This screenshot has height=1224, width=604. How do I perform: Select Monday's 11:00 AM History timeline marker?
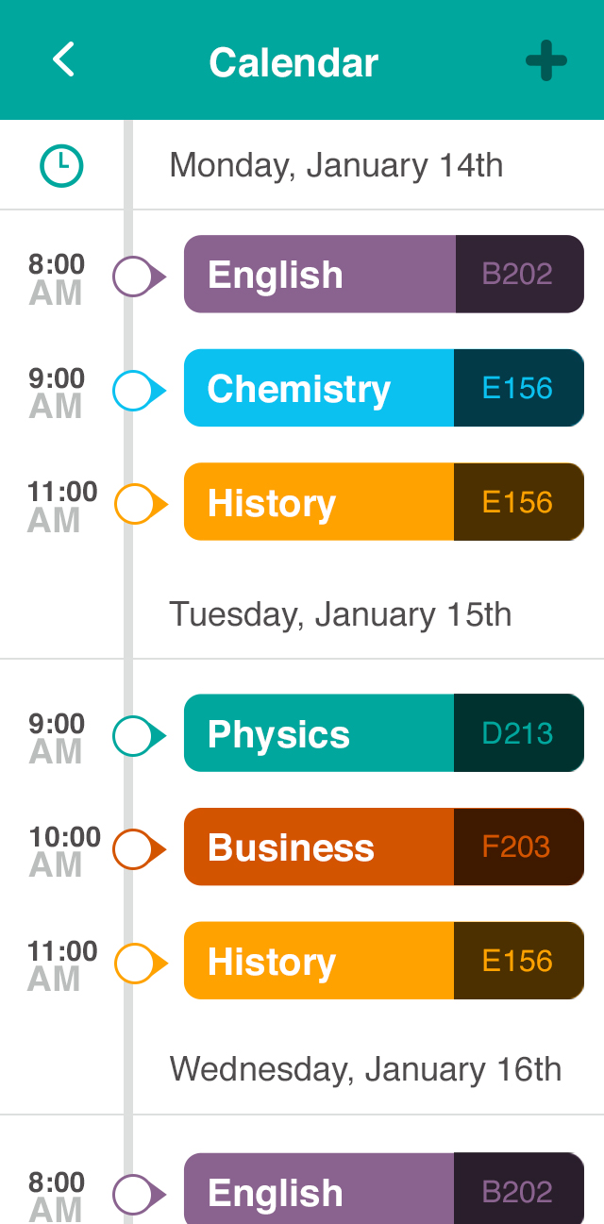tap(137, 504)
